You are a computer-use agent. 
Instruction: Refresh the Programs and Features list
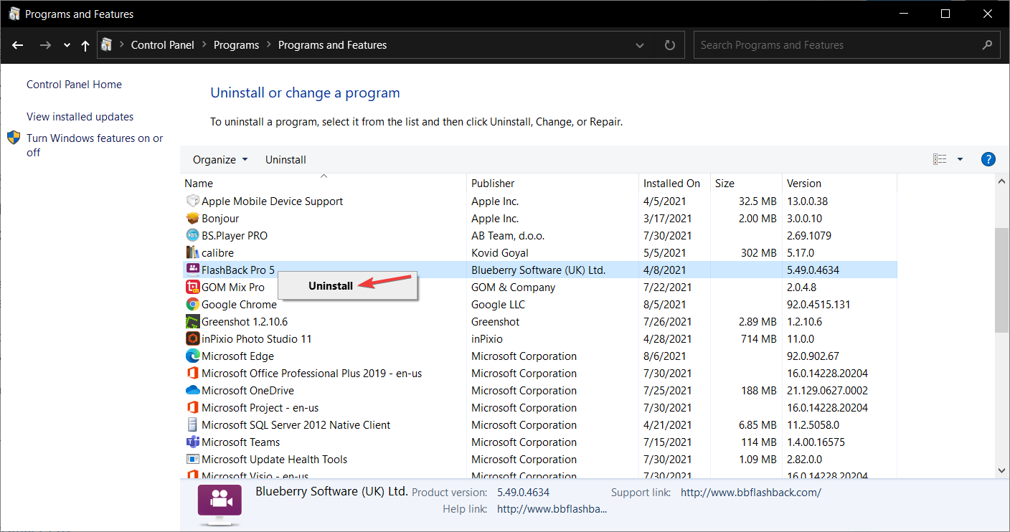click(670, 45)
